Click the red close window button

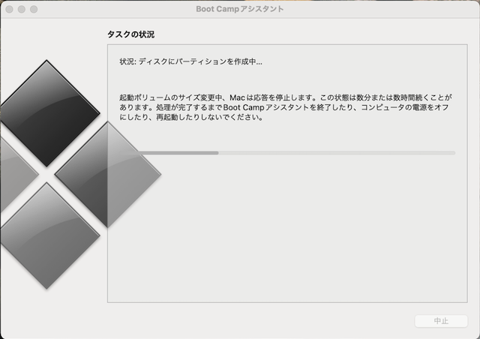pyautogui.click(x=9, y=9)
